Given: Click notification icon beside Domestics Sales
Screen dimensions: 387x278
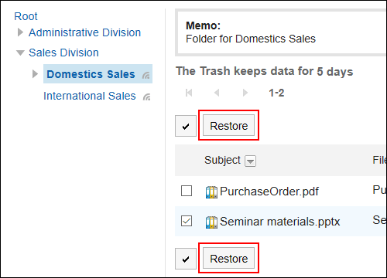Looking at the screenshot, I should click(x=146, y=75).
